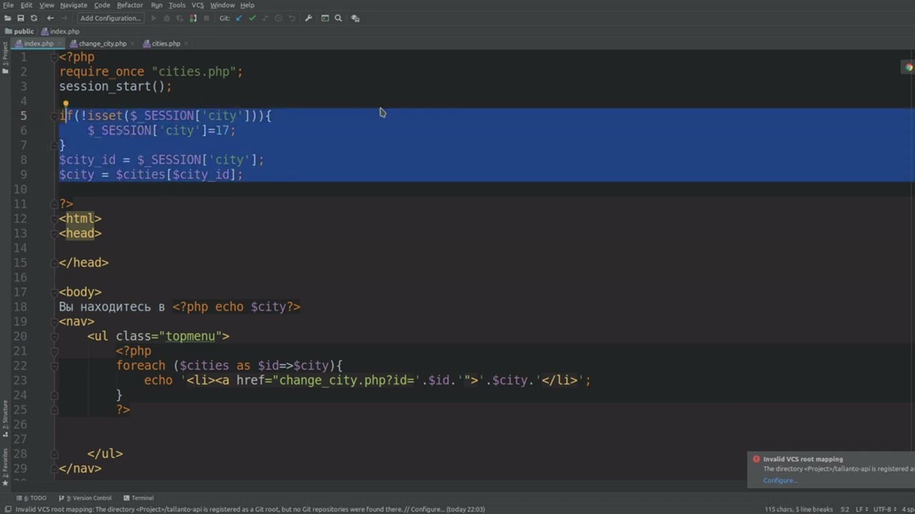Click the browser preview icon at editor top right

(x=909, y=67)
